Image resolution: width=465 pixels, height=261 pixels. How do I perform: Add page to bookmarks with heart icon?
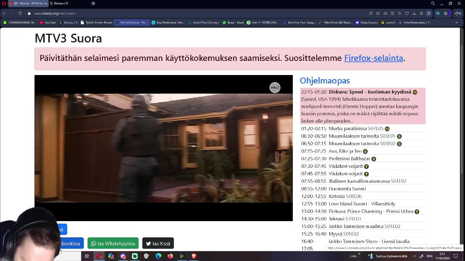point(407,13)
